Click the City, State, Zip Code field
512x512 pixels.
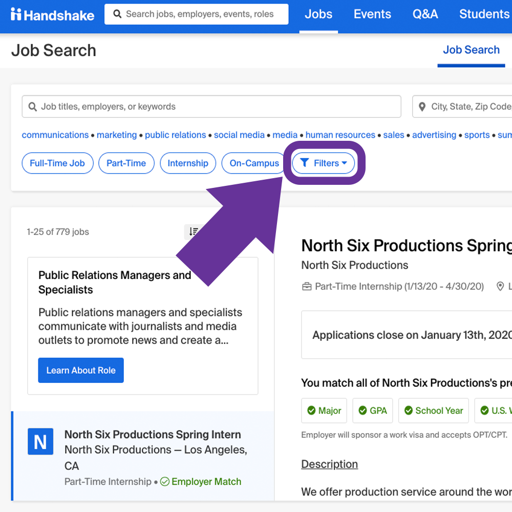(462, 106)
